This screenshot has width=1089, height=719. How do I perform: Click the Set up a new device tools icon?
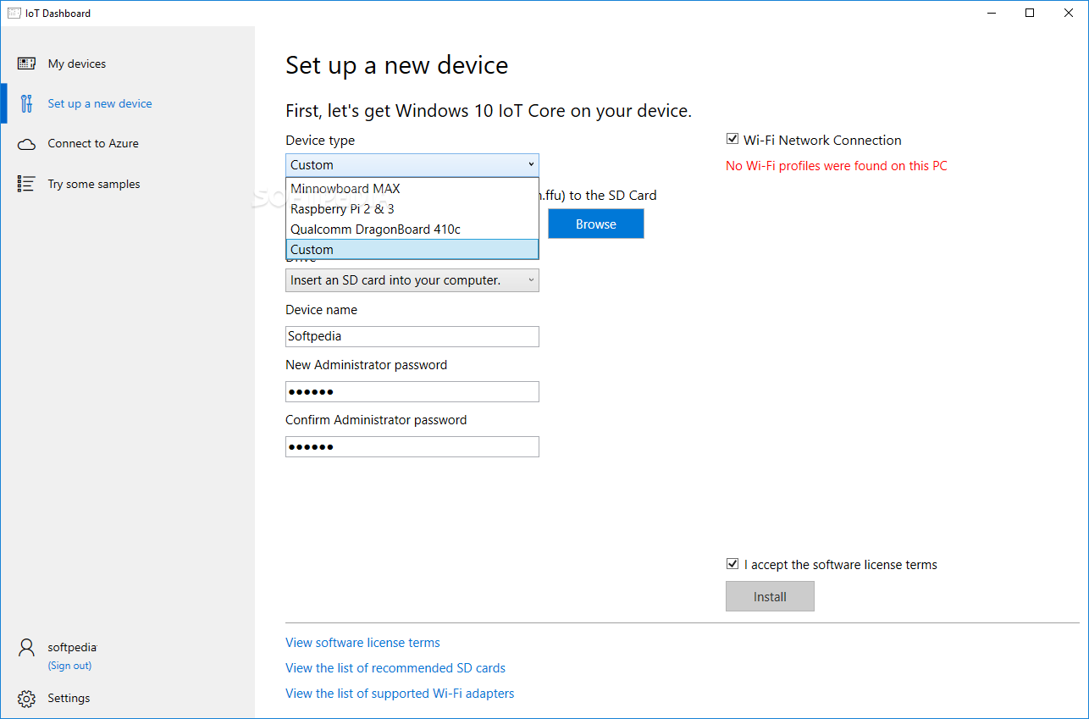pyautogui.click(x=26, y=103)
